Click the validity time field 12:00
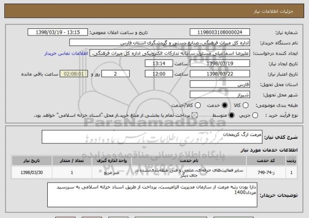Screen dimensions: 309x218 (x=159, y=74)
